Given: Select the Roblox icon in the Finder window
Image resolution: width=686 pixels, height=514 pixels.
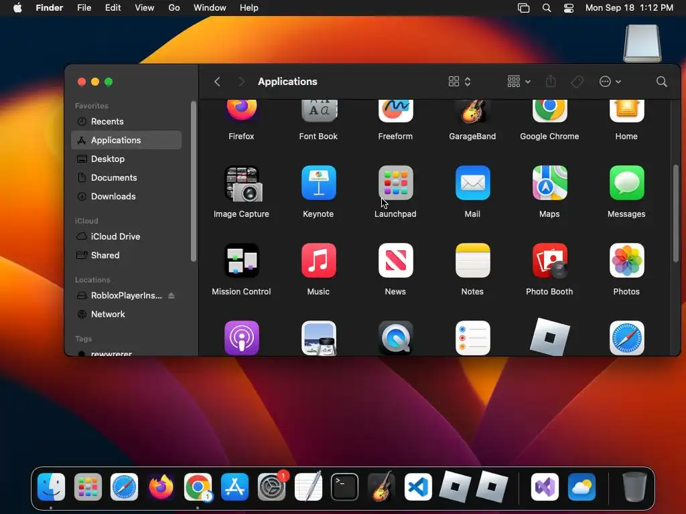Looking at the screenshot, I should click(549, 337).
